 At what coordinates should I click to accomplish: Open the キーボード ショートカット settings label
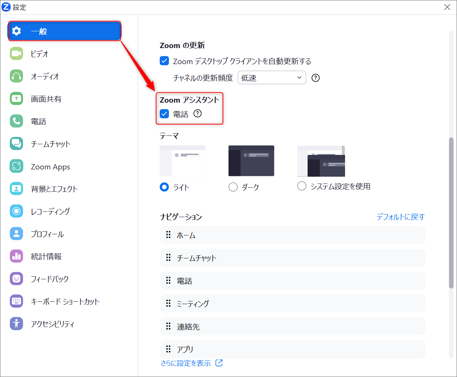tap(65, 301)
